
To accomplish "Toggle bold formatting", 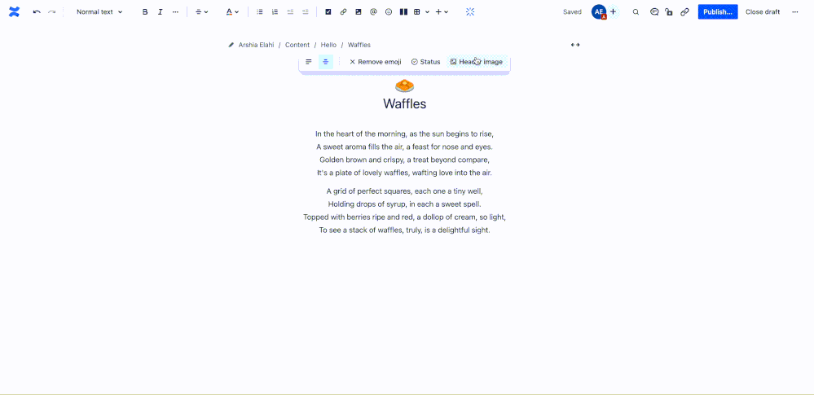I will 145,12.
